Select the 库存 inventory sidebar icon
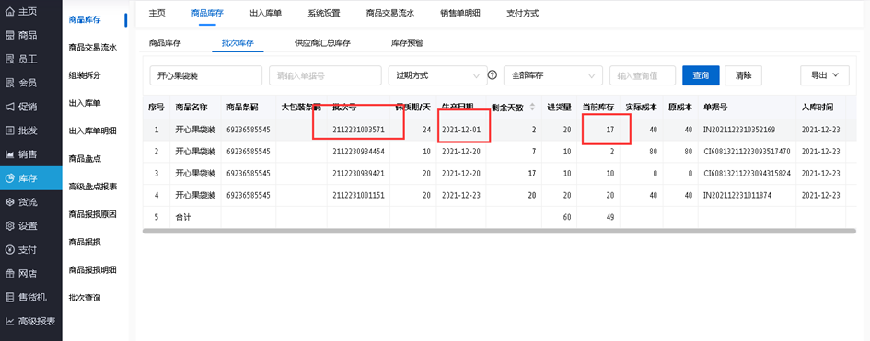 click(x=9, y=178)
